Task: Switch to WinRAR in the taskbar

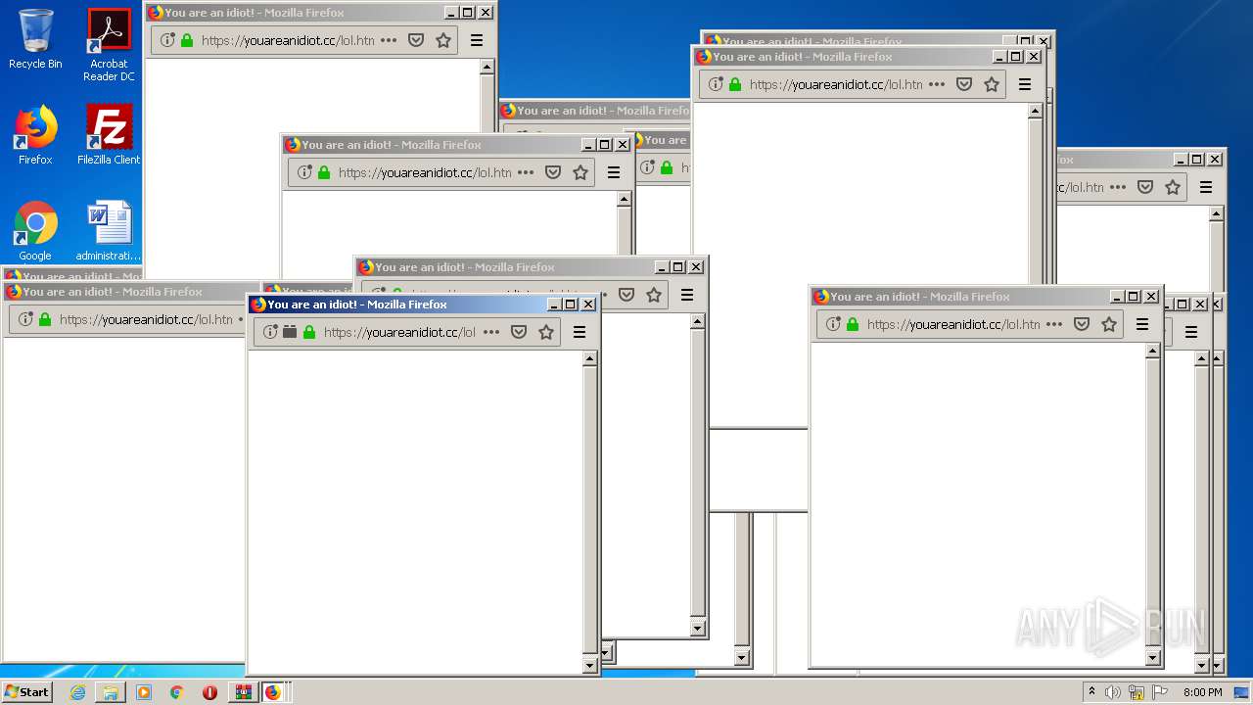Action: pyautogui.click(x=243, y=692)
